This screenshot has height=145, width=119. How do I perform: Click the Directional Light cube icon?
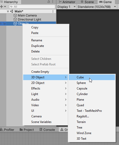[15, 20]
